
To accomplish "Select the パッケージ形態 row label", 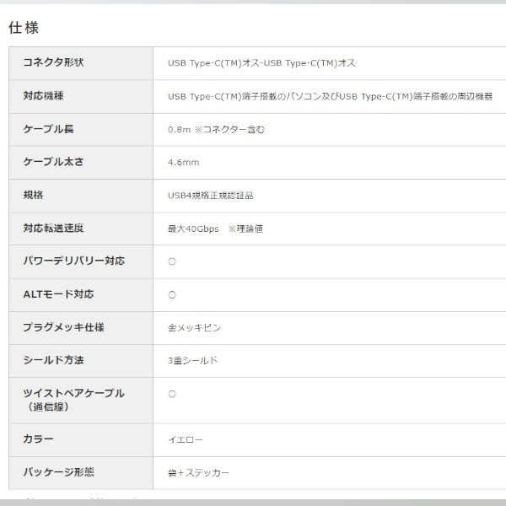I will click(x=58, y=472).
